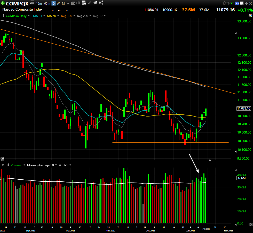Close the volume pane with its x
Viewport: 253px width, 233px height.
[x=3, y=165]
